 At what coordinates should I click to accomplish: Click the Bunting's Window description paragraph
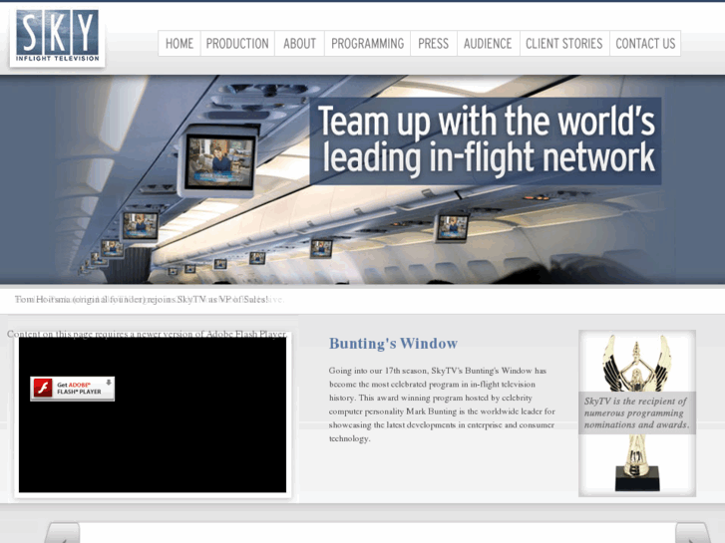tap(442, 405)
